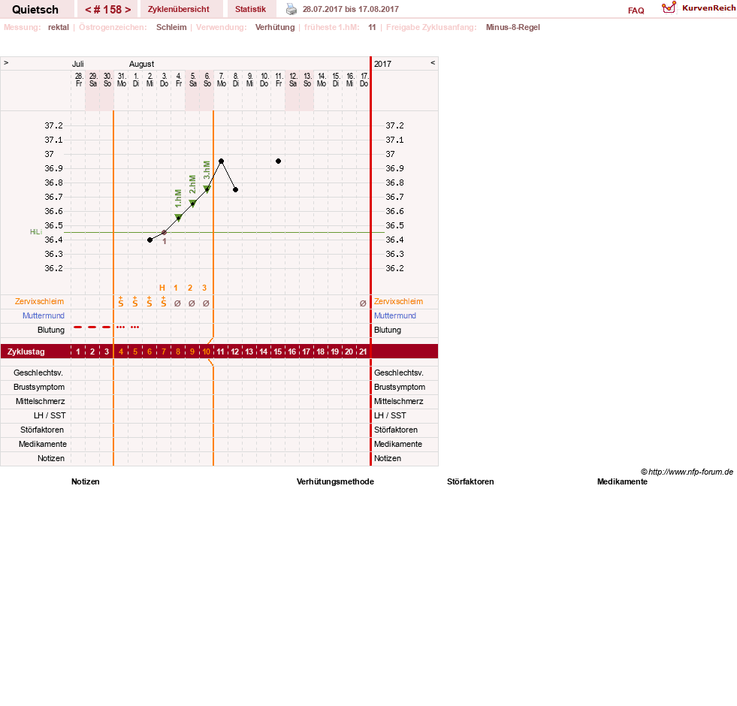
Task: Click the KurvenReich logo icon
Action: click(669, 8)
